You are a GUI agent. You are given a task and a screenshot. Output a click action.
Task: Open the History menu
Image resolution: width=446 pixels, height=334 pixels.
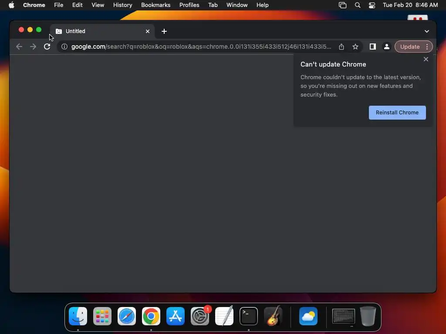pos(122,5)
